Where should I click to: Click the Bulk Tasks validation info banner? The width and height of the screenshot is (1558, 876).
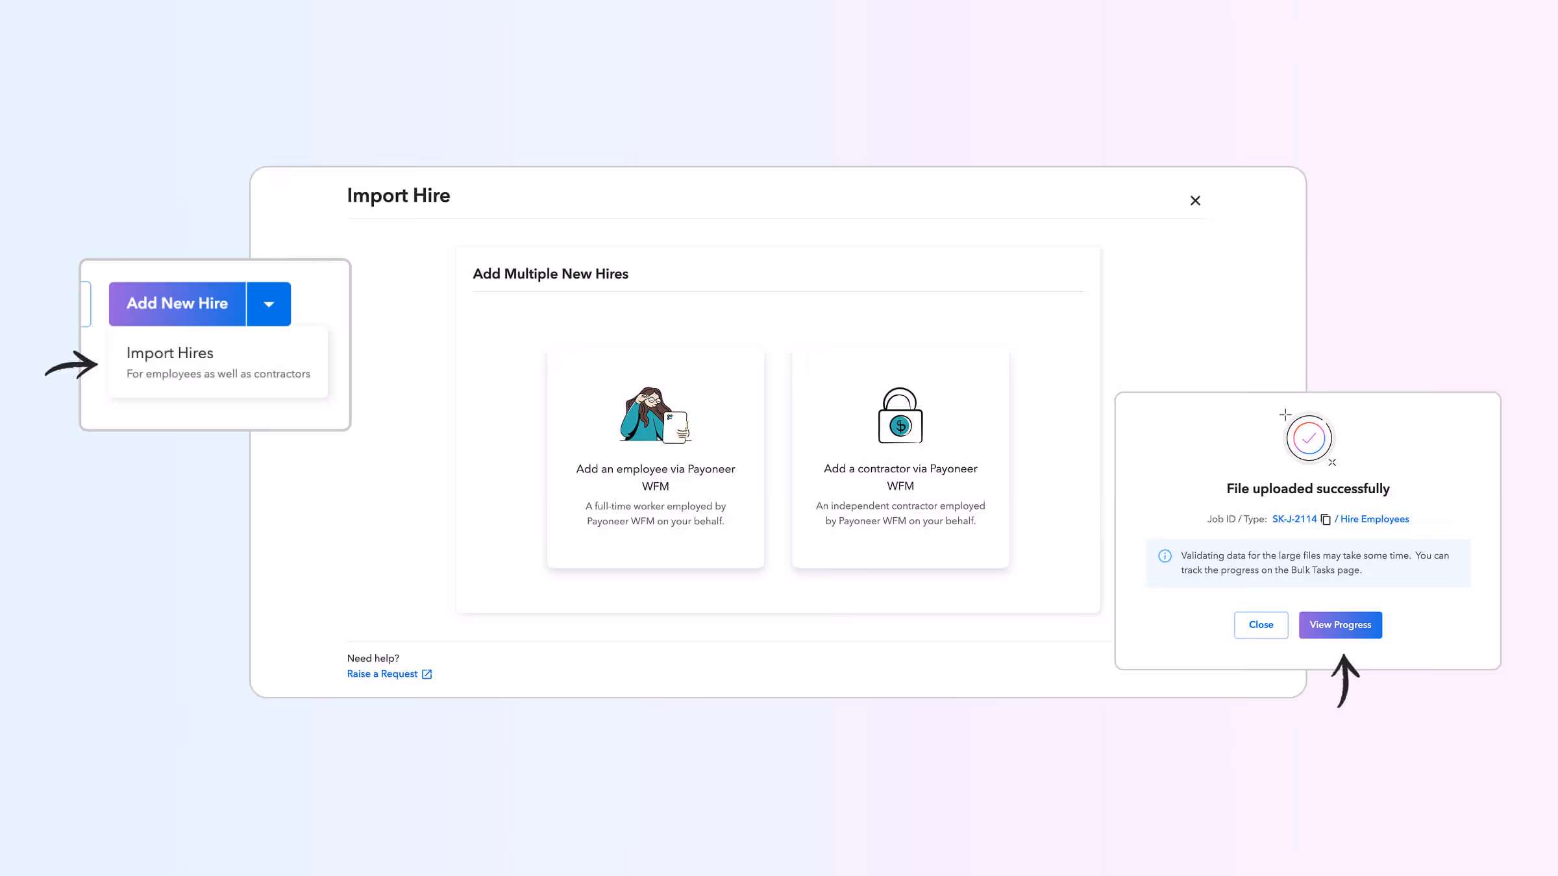1308,563
